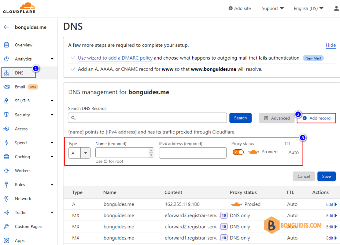The image size is (340, 245).
Task: Edit the eforward2 MX record
Action: [331, 227]
